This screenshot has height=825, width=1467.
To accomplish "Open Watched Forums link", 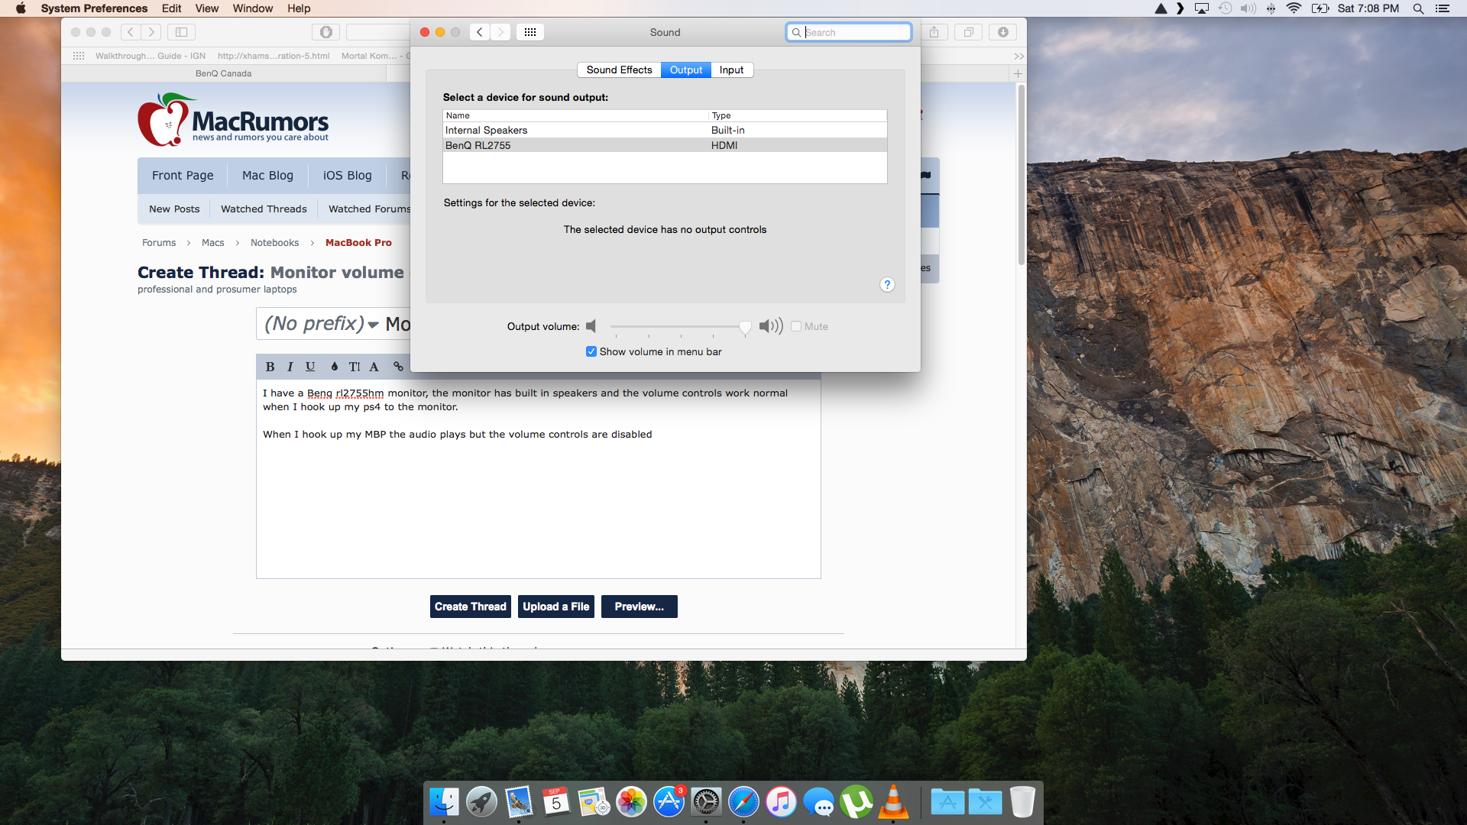I will click(x=370, y=209).
